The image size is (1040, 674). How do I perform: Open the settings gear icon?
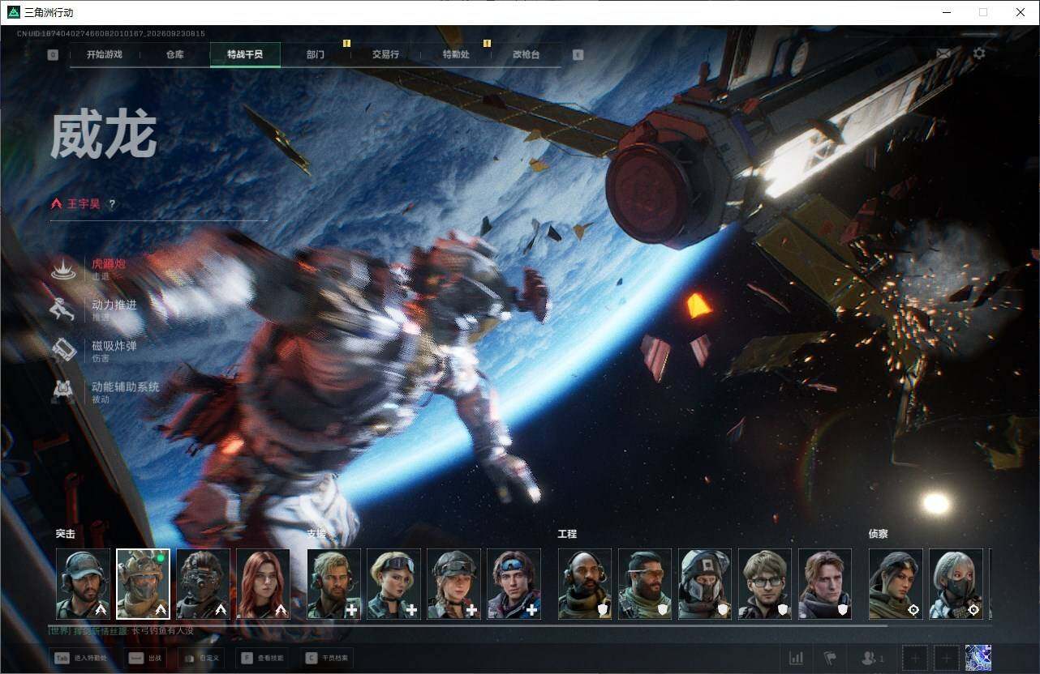[x=979, y=53]
